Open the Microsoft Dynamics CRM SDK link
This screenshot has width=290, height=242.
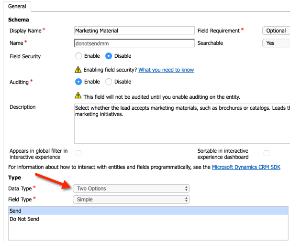(246, 167)
